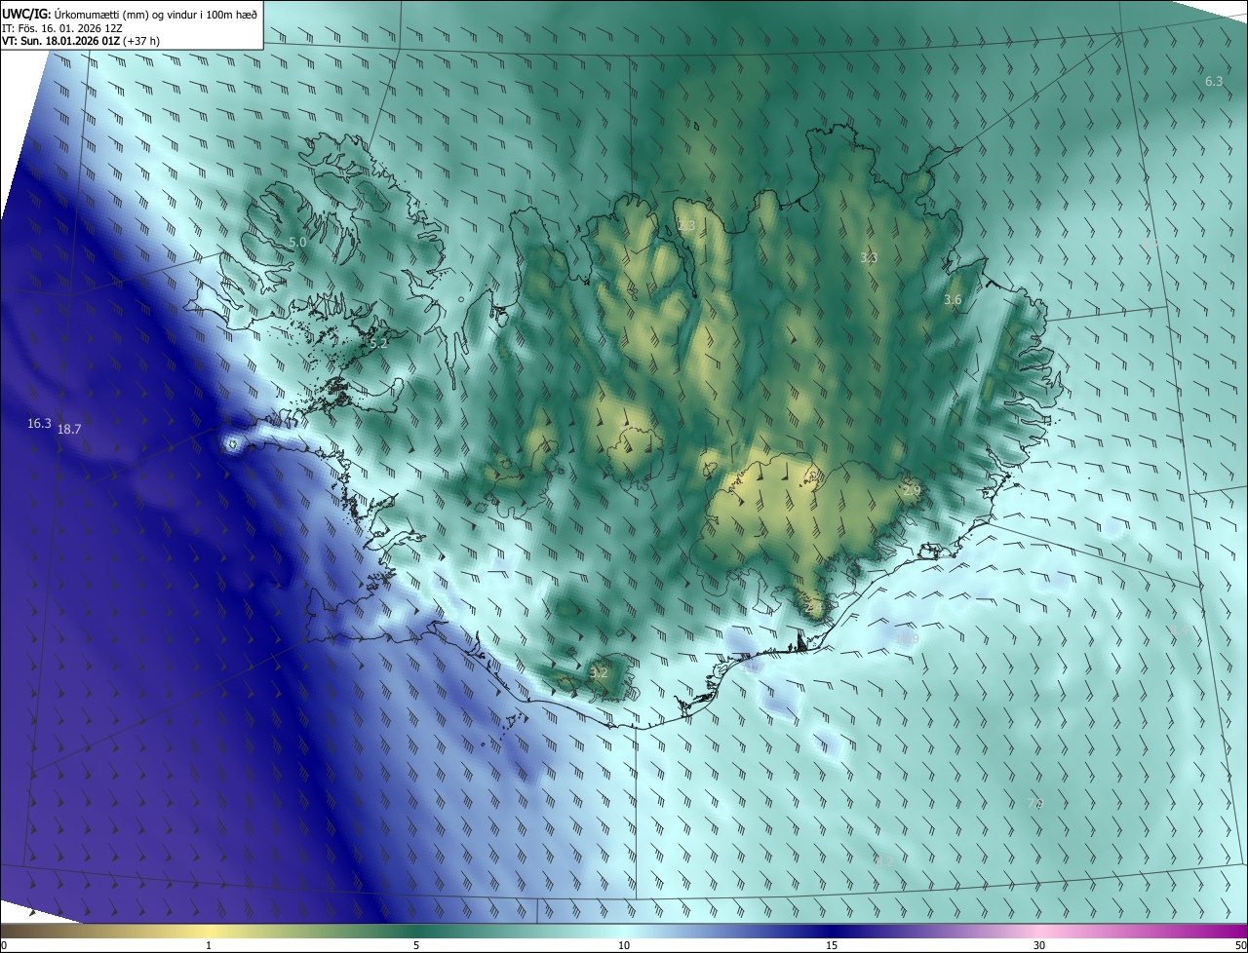
Task: Click the 5.0 value over the Westfjords
Action: (297, 242)
